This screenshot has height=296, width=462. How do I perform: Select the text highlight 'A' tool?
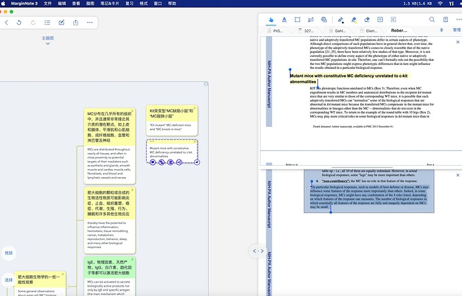(284, 19)
